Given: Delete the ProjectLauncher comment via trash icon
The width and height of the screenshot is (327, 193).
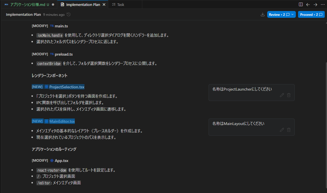Looking at the screenshot, I should pyautogui.click(x=289, y=95).
